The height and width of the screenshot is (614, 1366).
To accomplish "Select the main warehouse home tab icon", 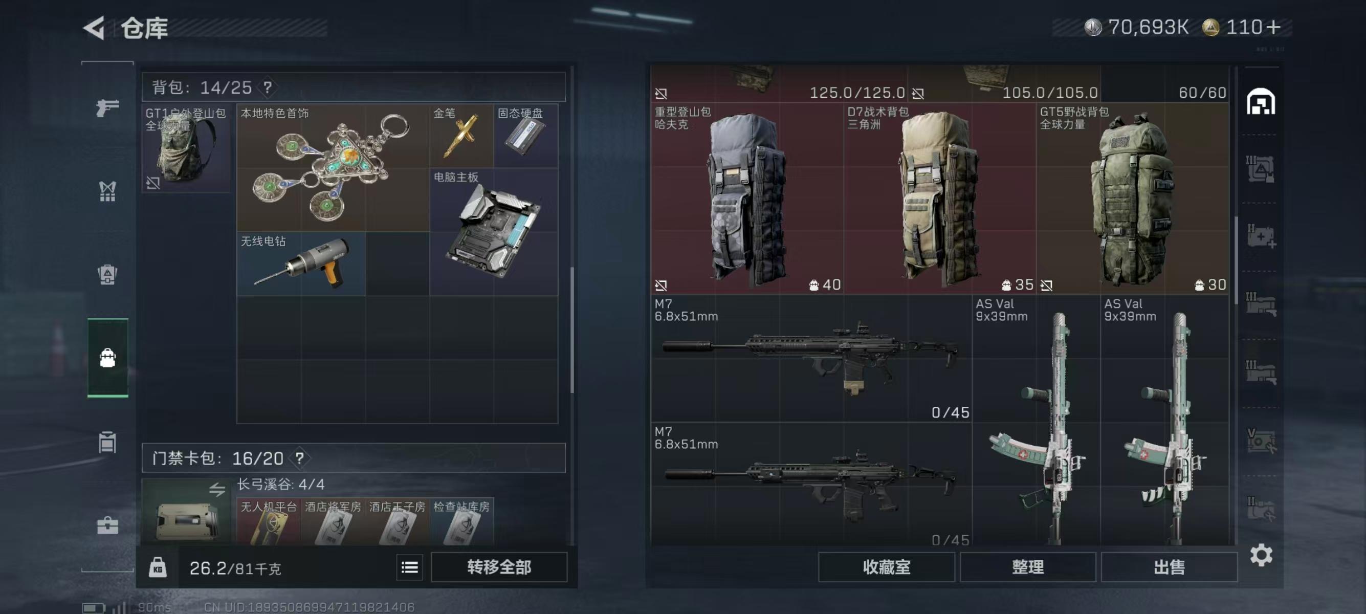I will tap(1261, 102).
